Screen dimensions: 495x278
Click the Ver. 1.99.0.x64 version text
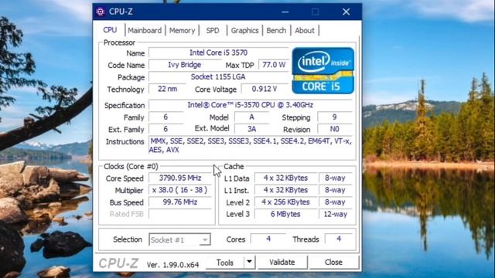click(172, 265)
